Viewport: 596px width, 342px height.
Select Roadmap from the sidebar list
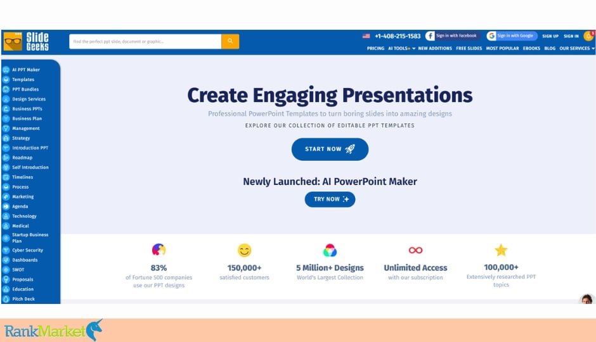(x=22, y=158)
